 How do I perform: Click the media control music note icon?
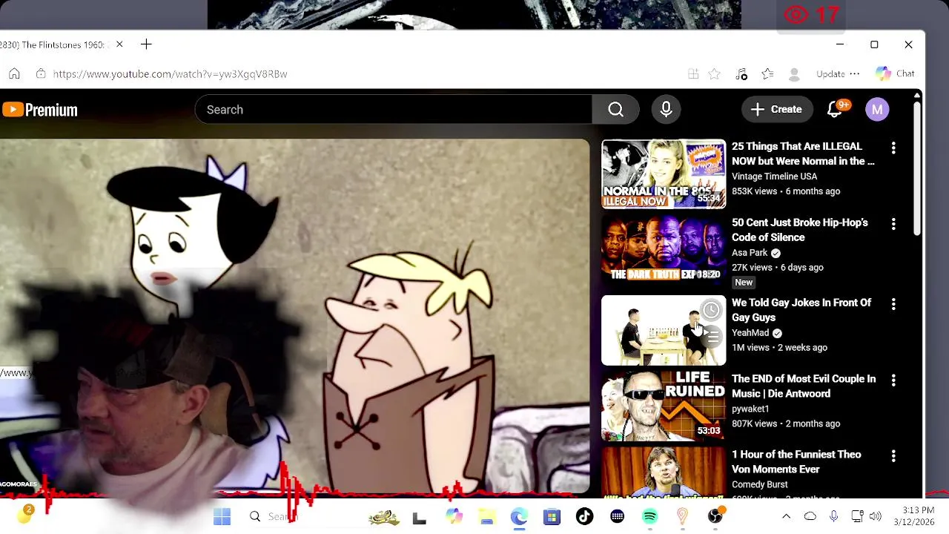pos(741,73)
